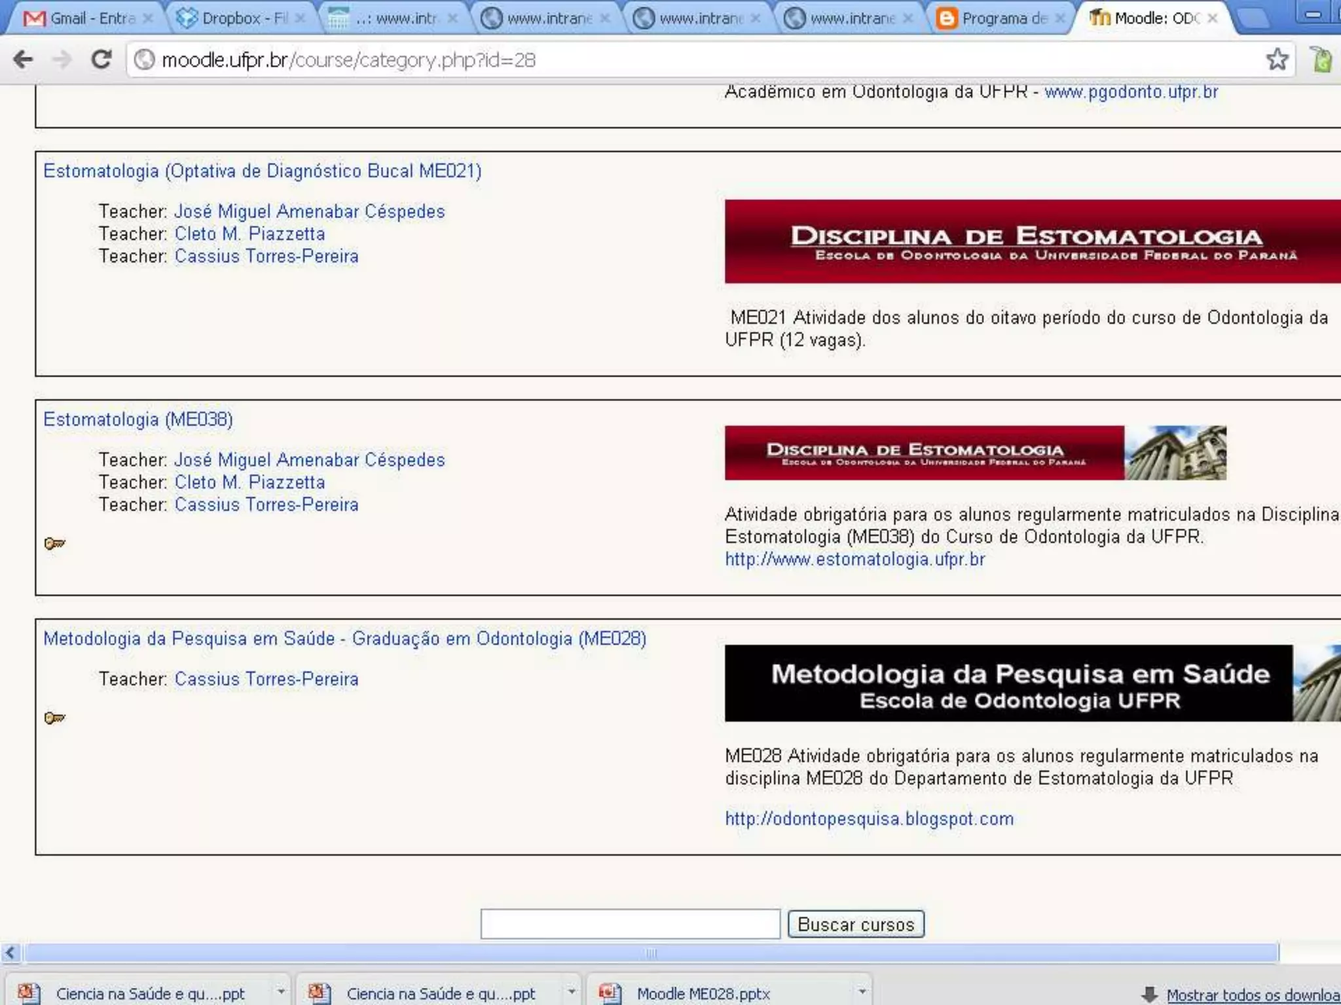The width and height of the screenshot is (1341, 1005).
Task: Click the key icon under Metodologia da Pesquisa
Action: 54,718
